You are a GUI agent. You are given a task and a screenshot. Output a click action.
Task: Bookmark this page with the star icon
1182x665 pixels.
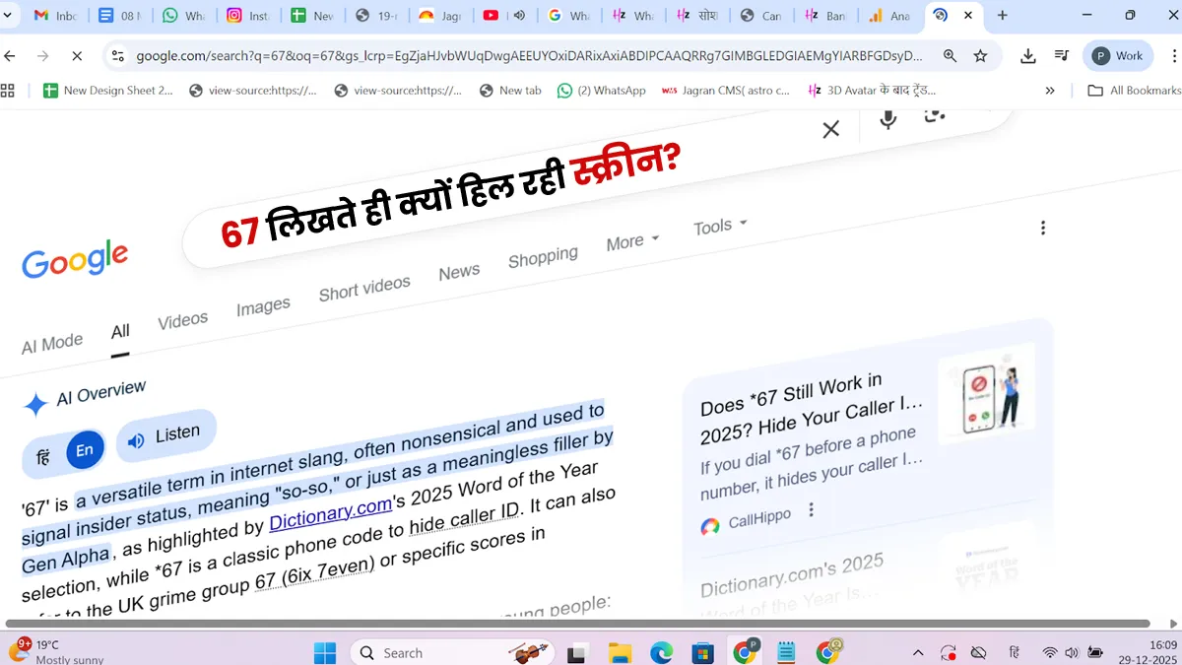click(980, 56)
